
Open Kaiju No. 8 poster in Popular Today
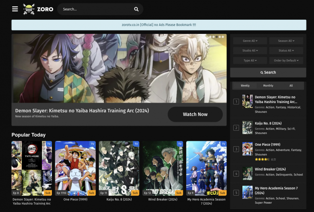coord(119,168)
